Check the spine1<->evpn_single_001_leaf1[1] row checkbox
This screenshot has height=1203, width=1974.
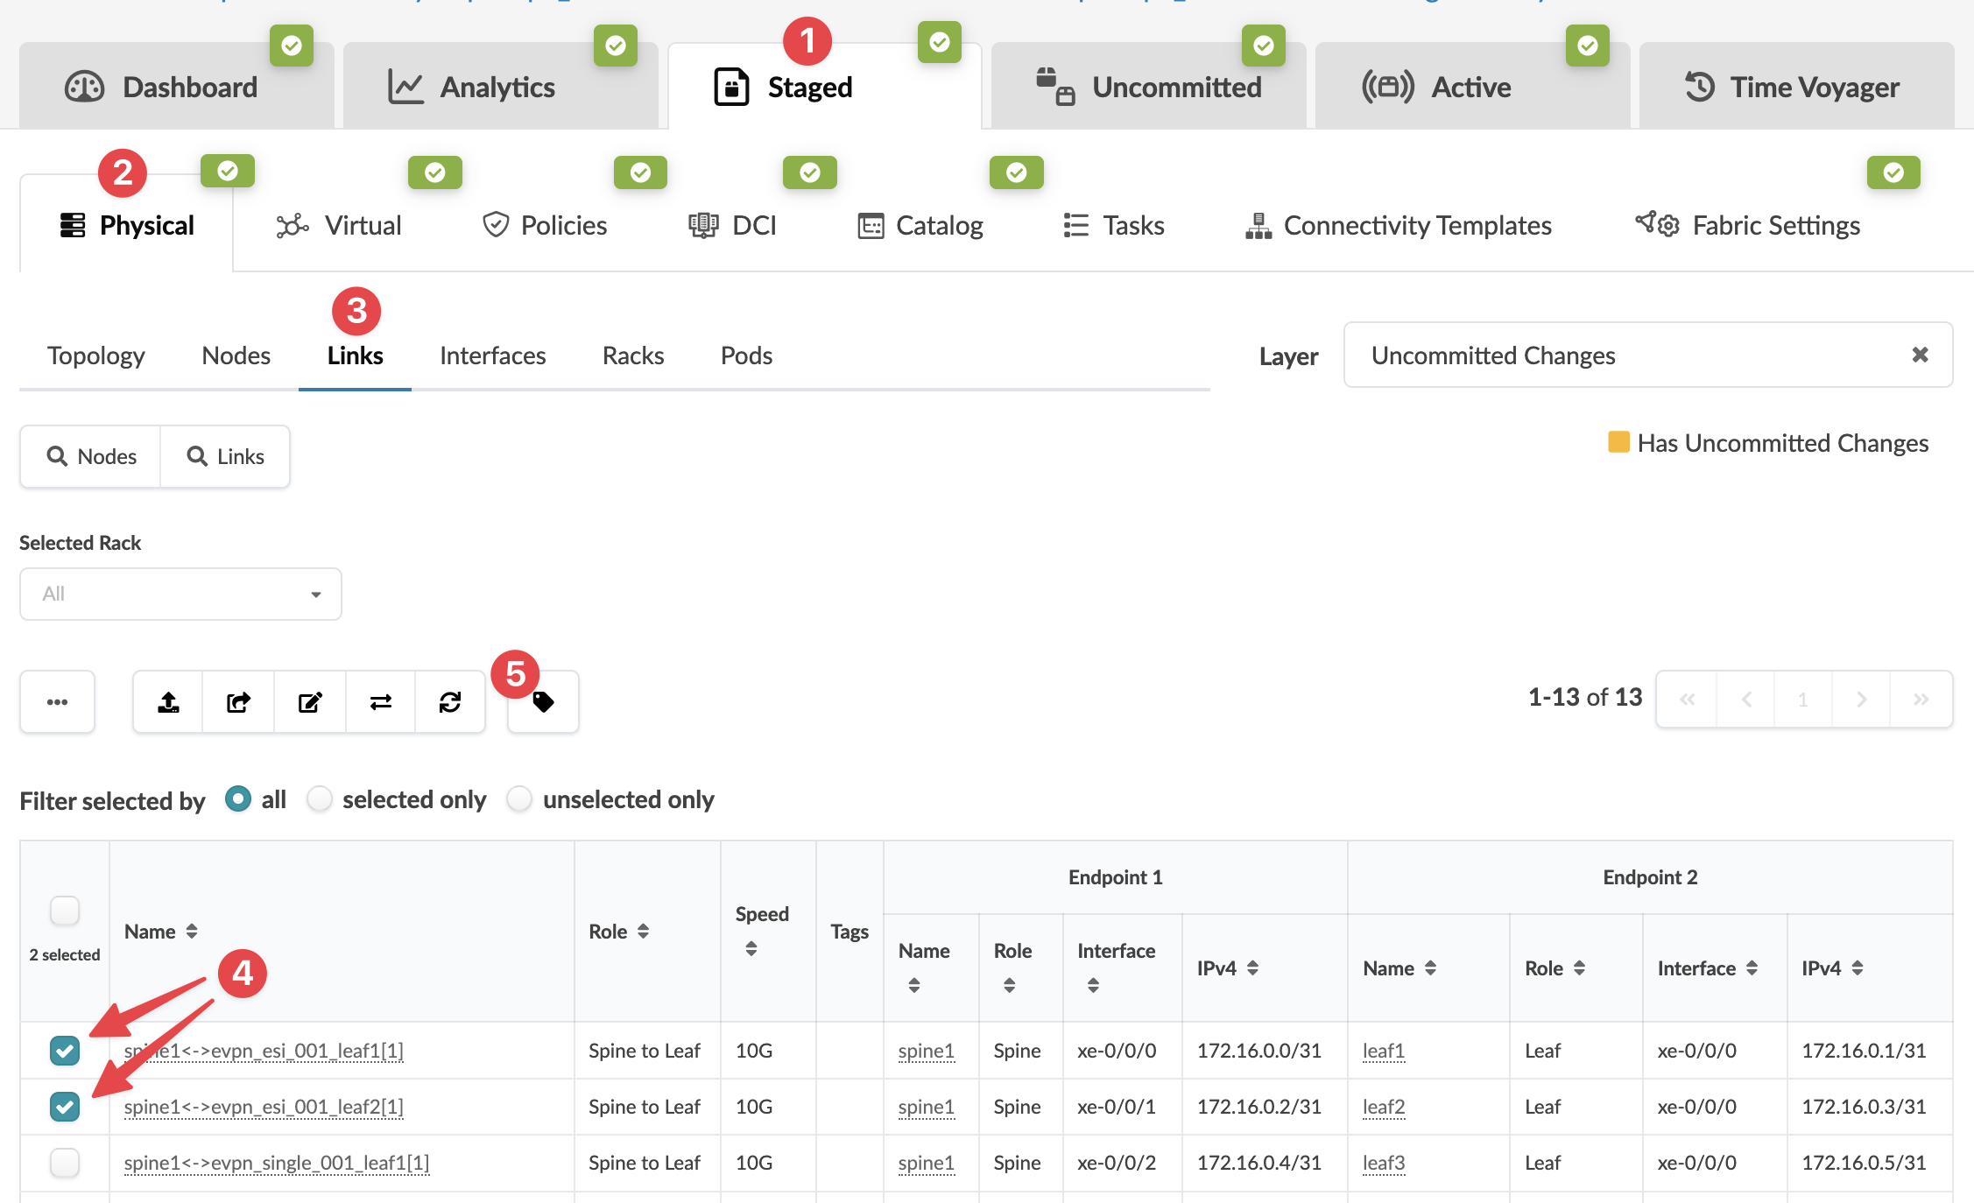pyautogui.click(x=65, y=1163)
